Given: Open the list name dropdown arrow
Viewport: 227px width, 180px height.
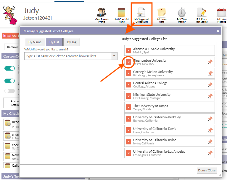Looking at the screenshot, I should [x=114, y=56].
